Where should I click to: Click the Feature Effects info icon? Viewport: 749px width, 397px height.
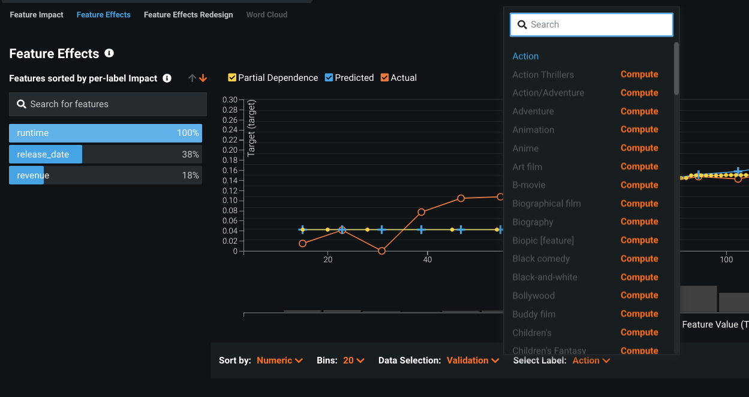109,53
